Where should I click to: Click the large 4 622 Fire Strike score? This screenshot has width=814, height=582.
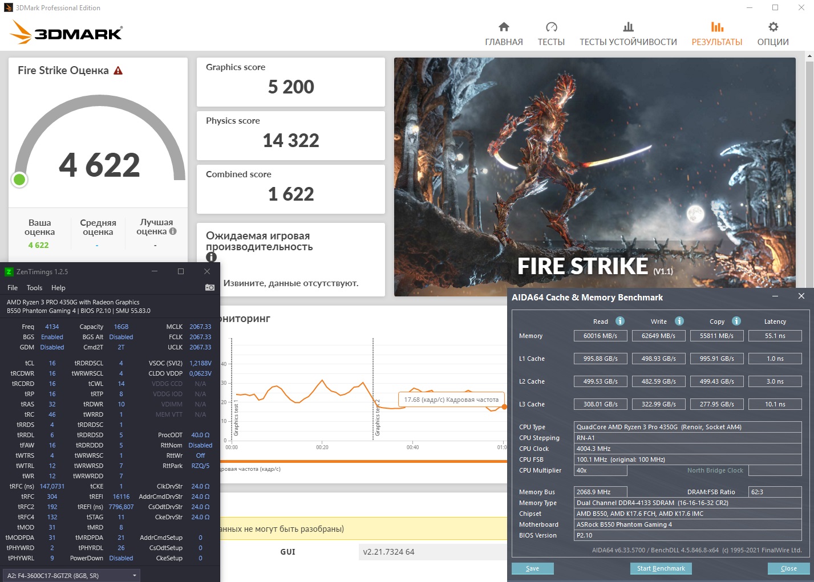click(99, 165)
